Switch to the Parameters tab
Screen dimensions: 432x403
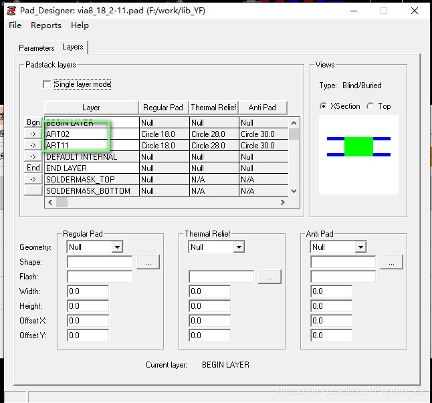36,48
